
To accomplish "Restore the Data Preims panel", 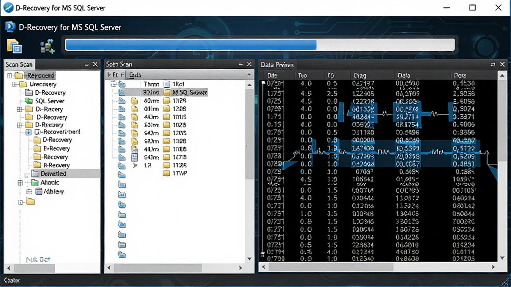I will point(493,64).
